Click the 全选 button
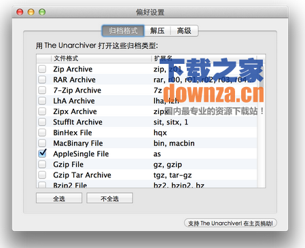Viewport: 305px width, 248px height. (59, 198)
